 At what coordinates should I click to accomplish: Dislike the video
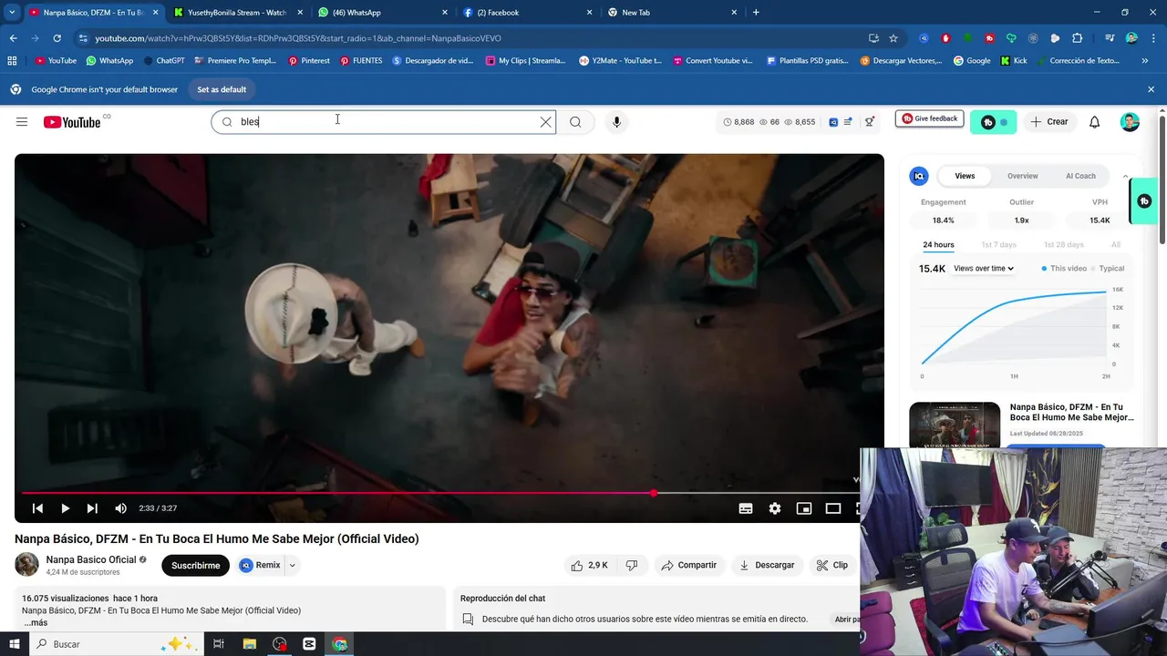(x=632, y=565)
